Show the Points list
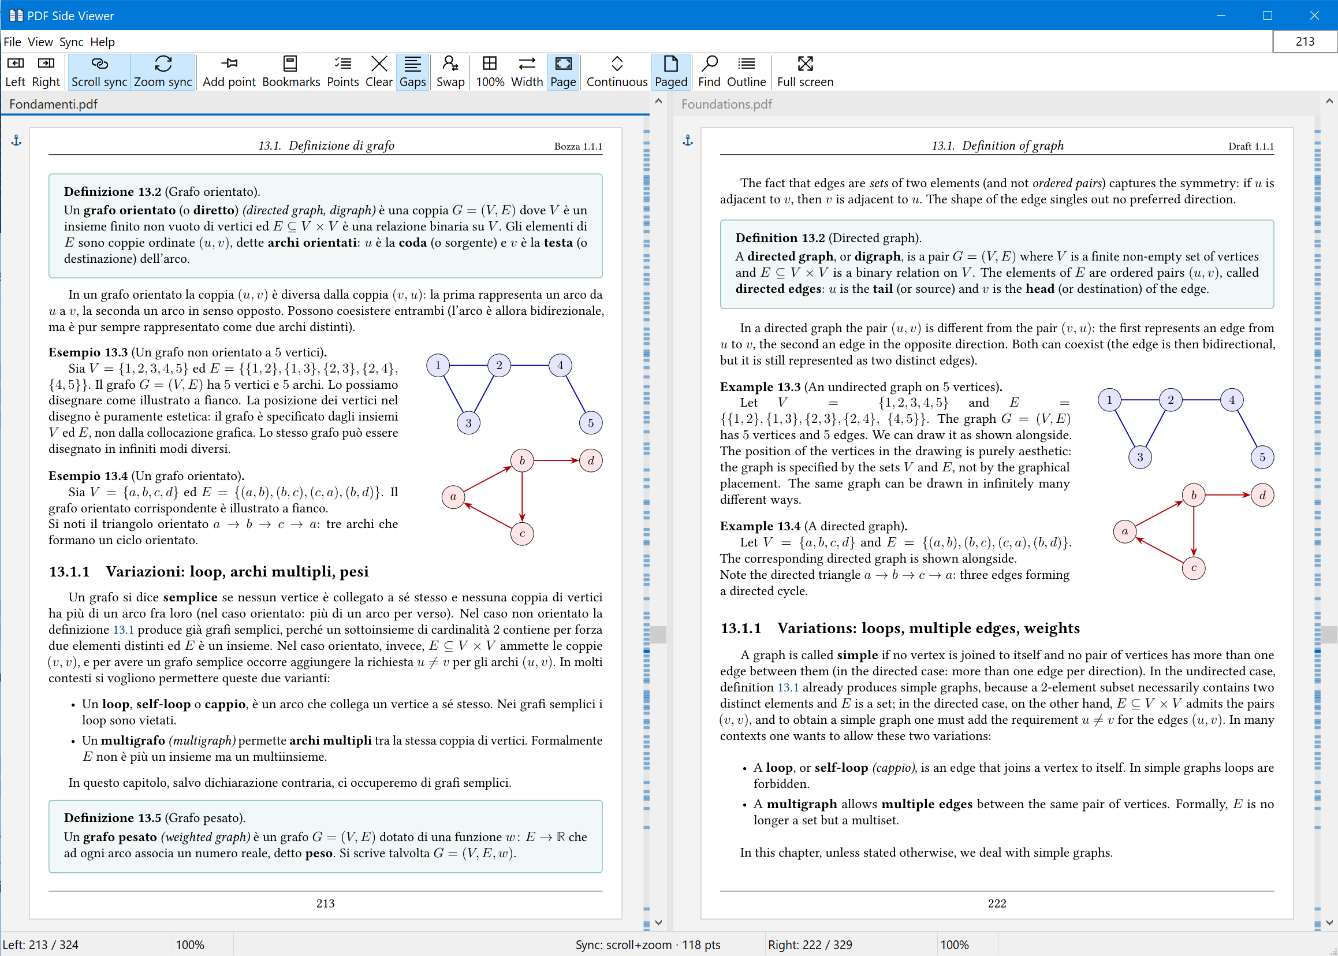 click(342, 72)
